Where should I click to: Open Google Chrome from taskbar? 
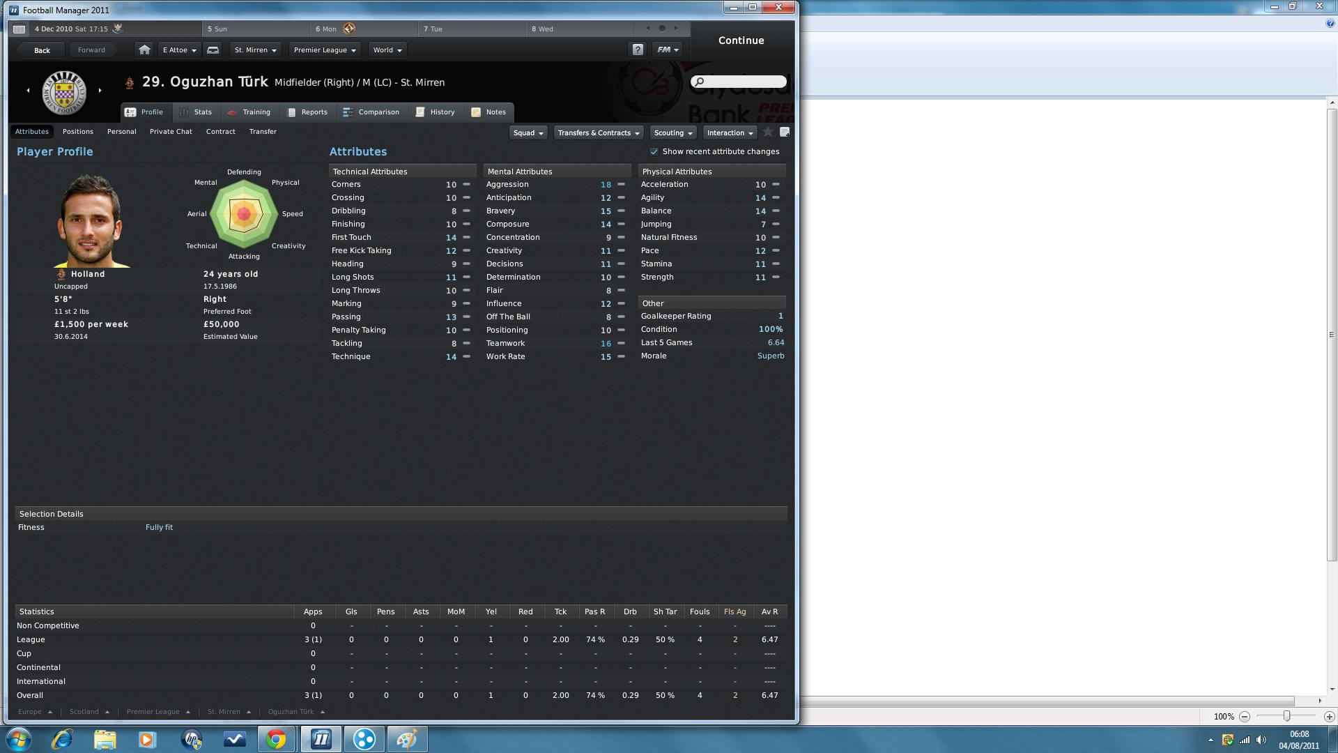(x=276, y=739)
